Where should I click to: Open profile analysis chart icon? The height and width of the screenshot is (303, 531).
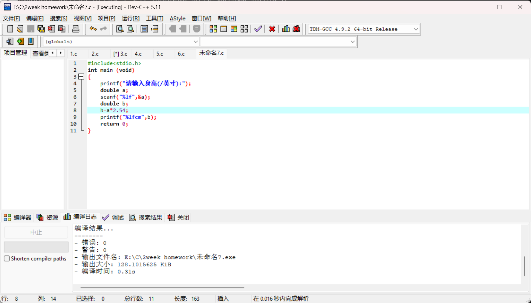286,29
